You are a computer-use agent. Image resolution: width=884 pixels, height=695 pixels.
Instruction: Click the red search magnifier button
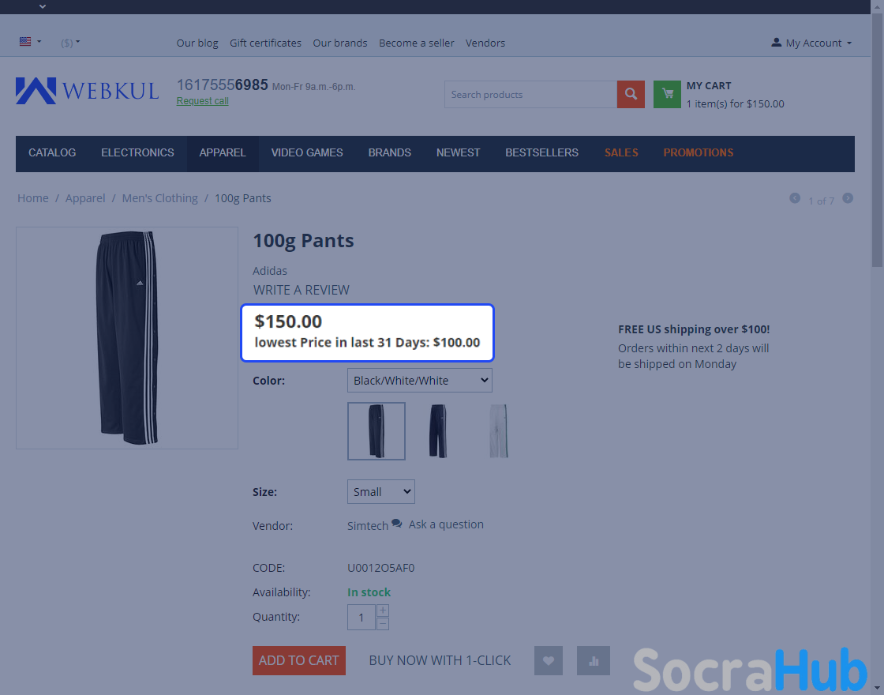click(631, 94)
